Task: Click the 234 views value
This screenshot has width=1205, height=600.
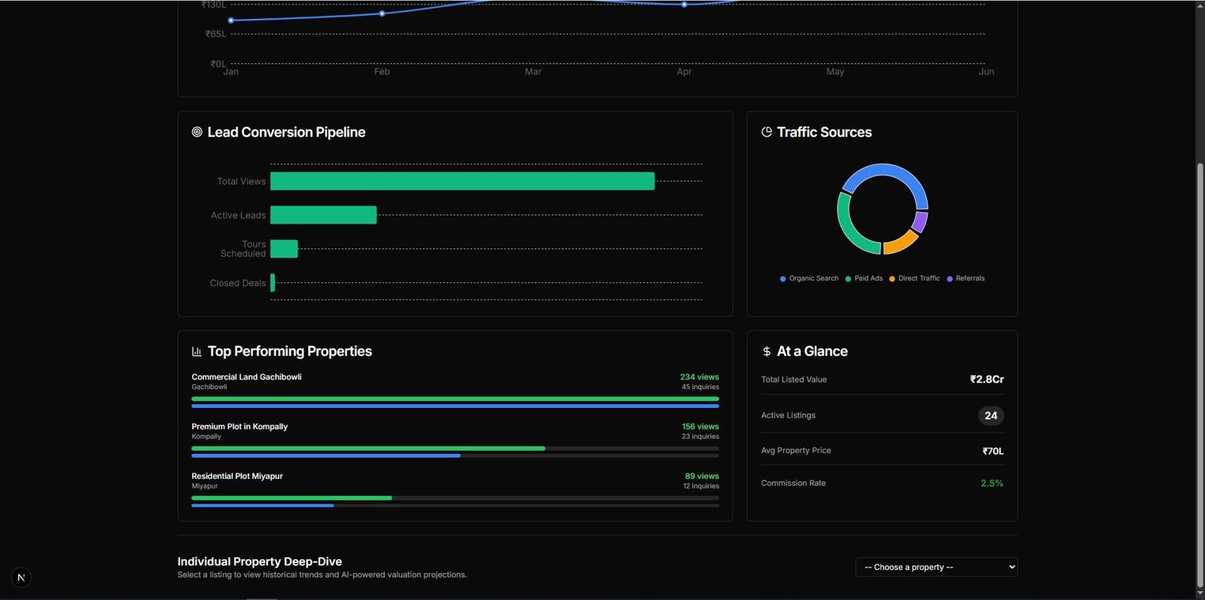Action: tap(699, 376)
